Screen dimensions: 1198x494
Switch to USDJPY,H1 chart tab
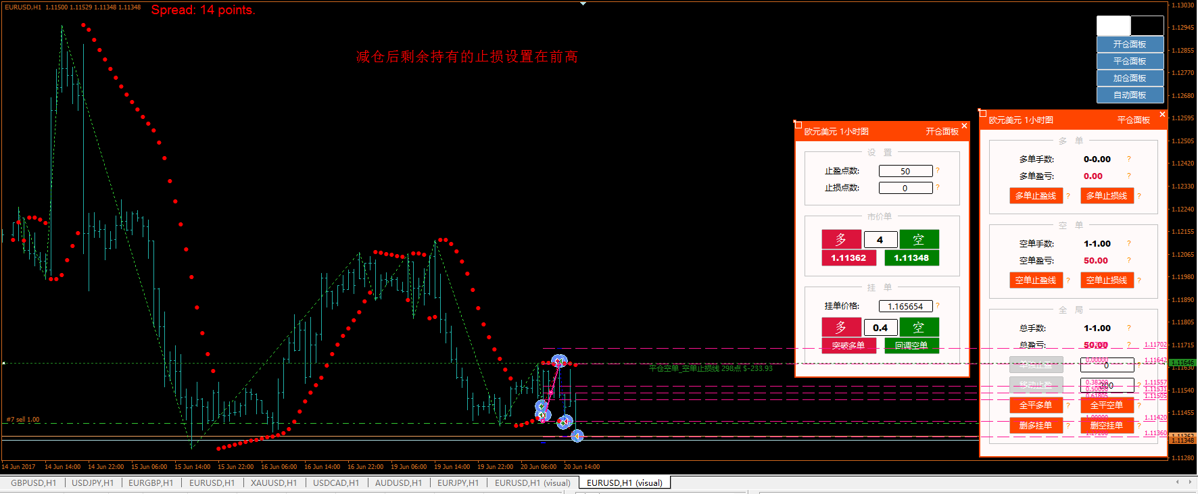click(x=93, y=483)
